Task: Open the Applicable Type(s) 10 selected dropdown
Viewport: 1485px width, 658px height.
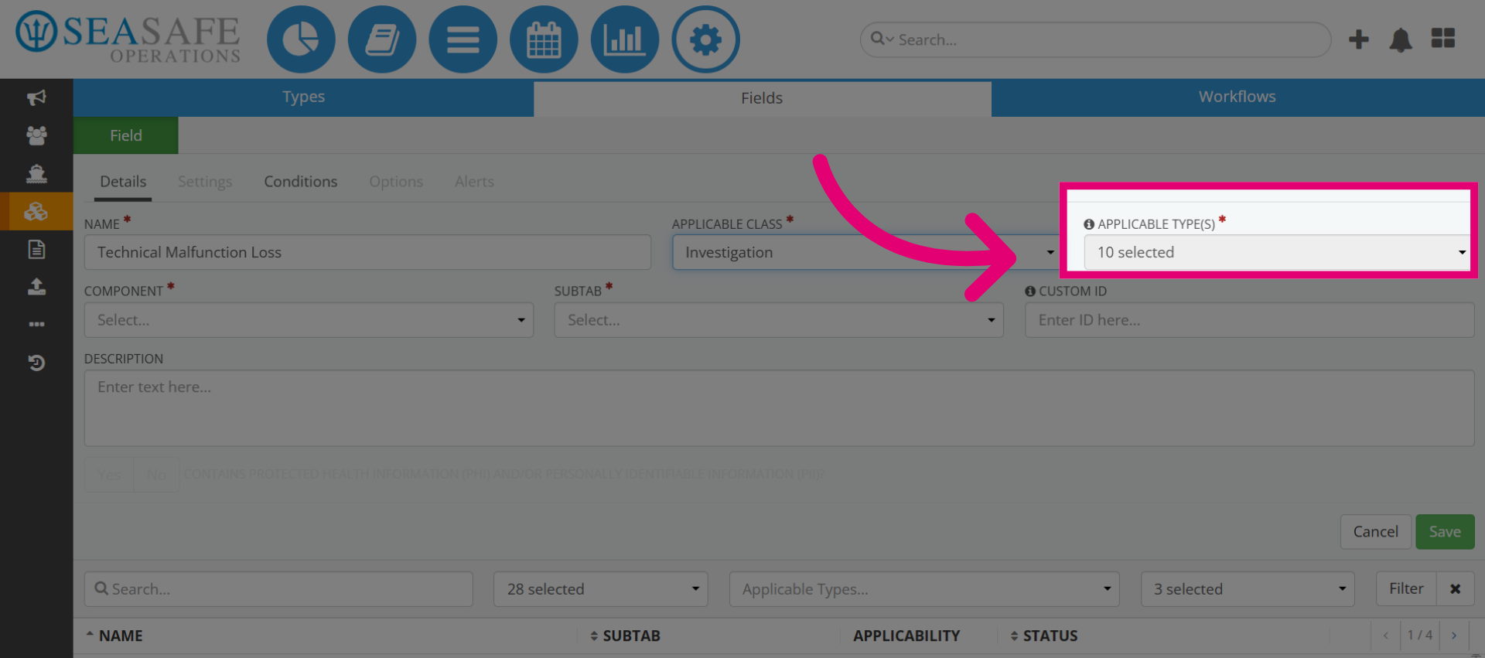Action: point(1277,253)
